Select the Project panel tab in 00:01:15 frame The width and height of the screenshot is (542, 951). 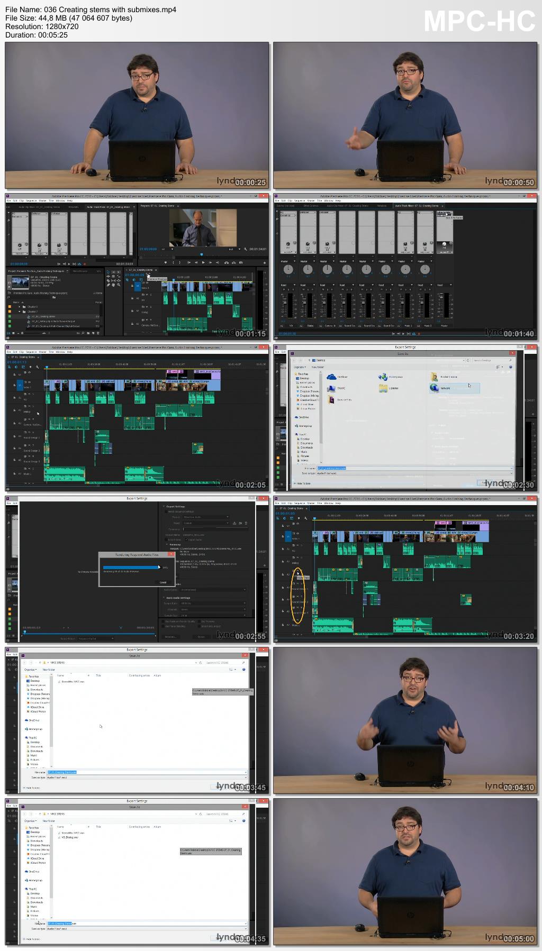(x=37, y=271)
